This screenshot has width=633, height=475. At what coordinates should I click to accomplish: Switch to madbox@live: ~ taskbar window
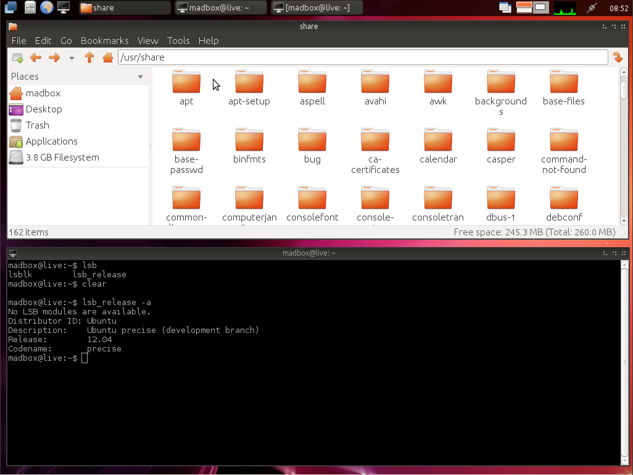(220, 7)
